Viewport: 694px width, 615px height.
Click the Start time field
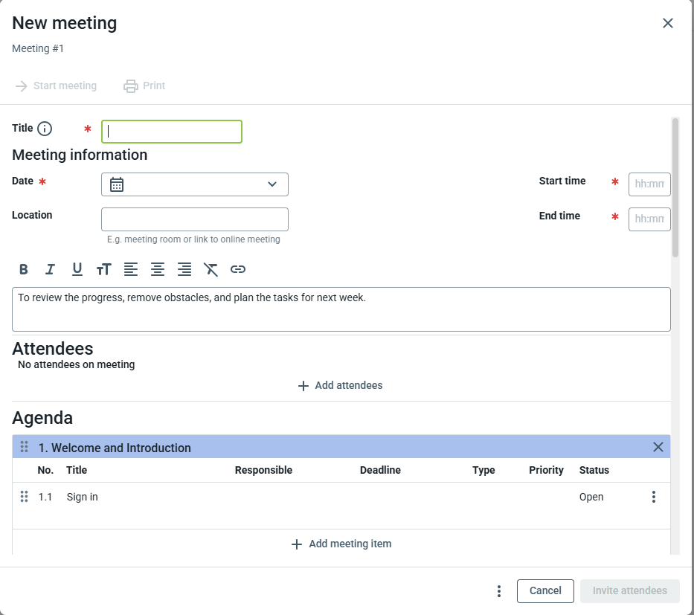click(x=649, y=184)
